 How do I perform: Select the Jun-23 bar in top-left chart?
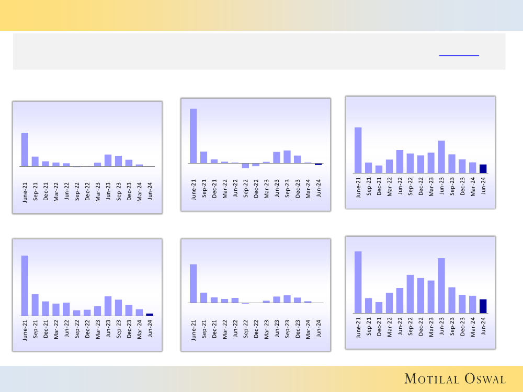coord(108,160)
